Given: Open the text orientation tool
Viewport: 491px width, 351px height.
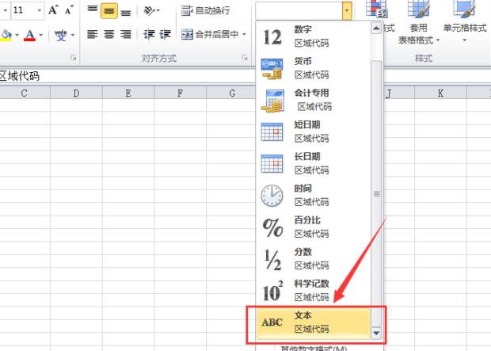Looking at the screenshot, I should [x=149, y=10].
